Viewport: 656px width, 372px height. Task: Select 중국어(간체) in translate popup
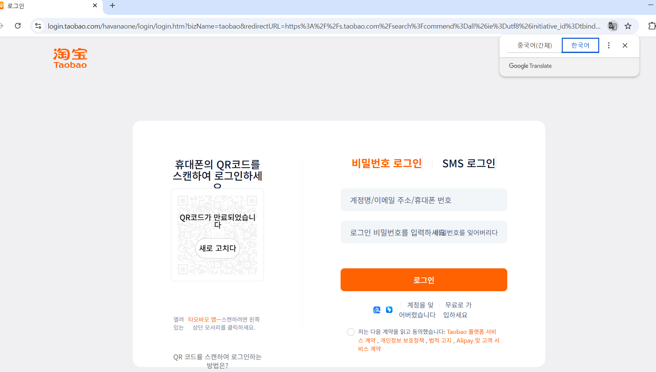click(x=534, y=45)
